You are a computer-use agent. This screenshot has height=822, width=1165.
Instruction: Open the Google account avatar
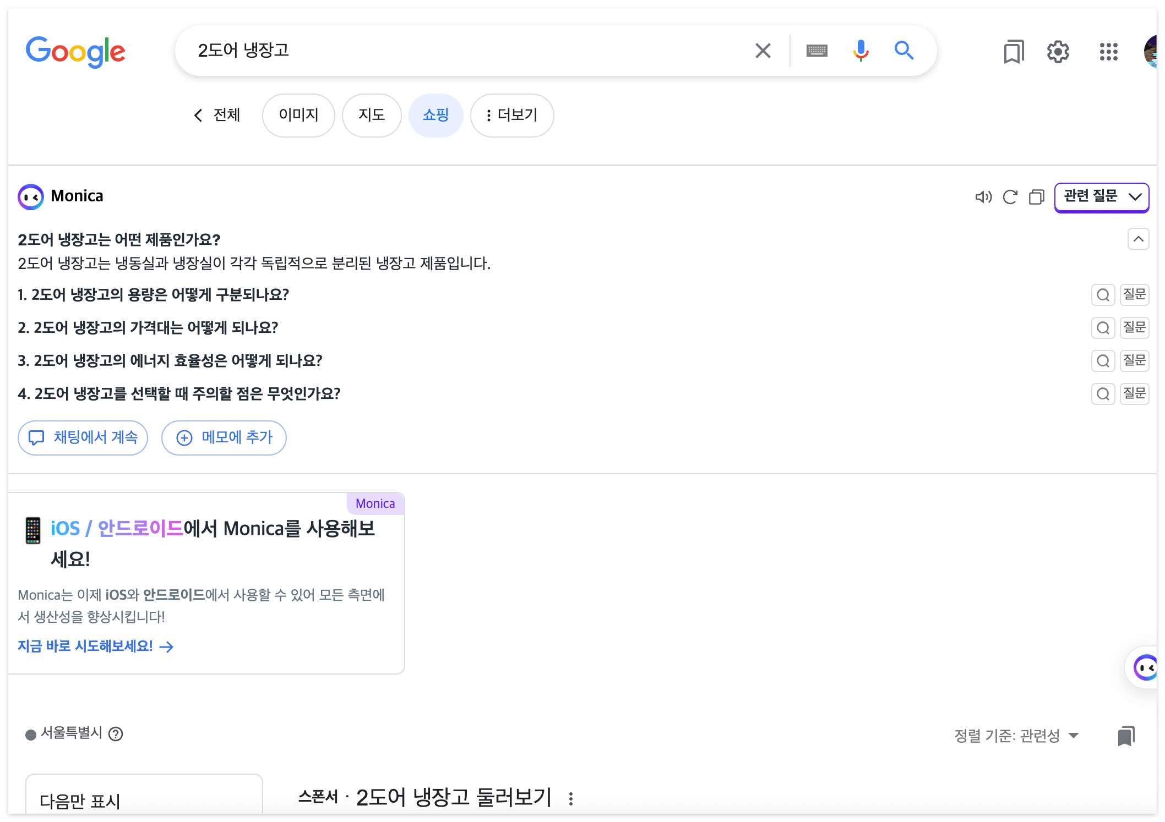[1151, 52]
